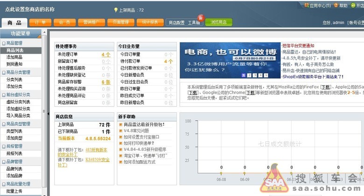Open 商店配置 settings
The image size is (364, 196).
pos(177,23)
